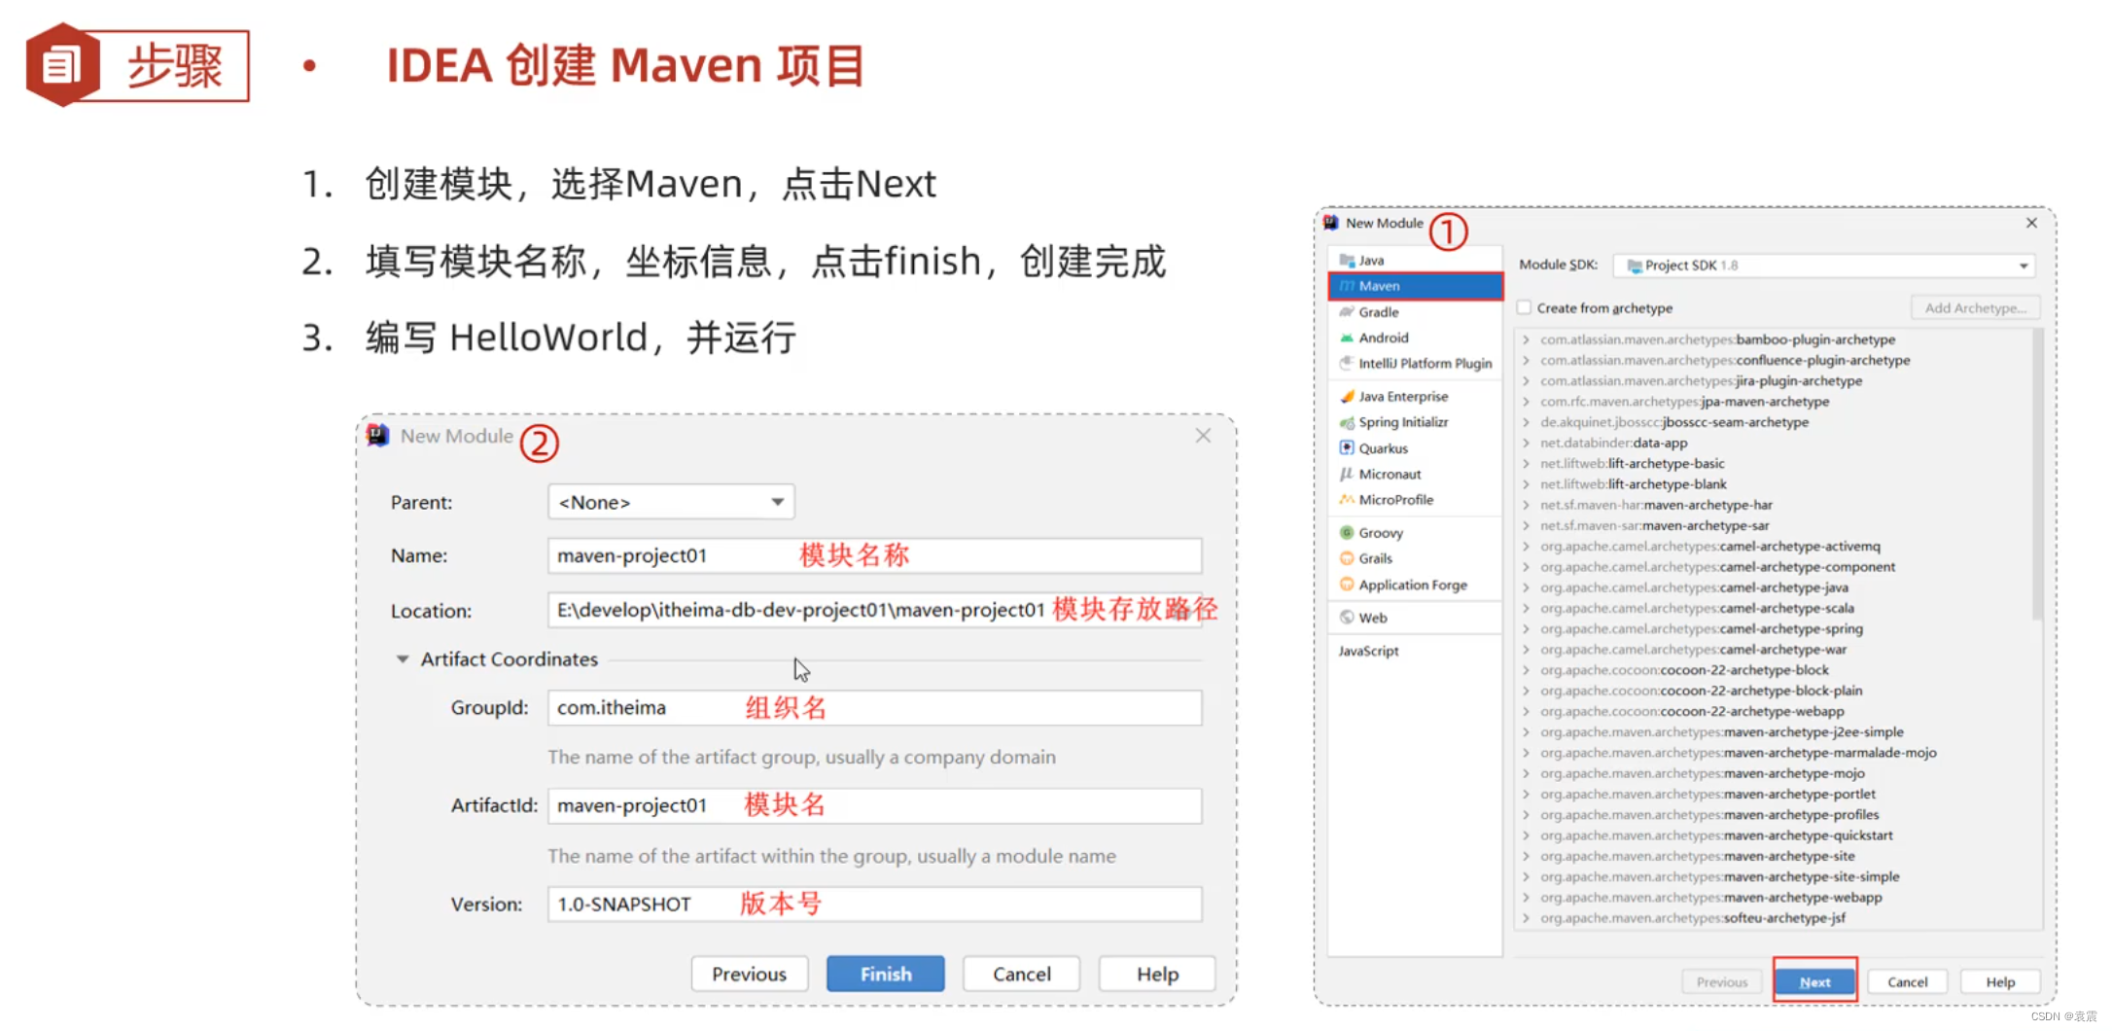Click the Finish button
This screenshot has width=2112, height=1031.
885,974
